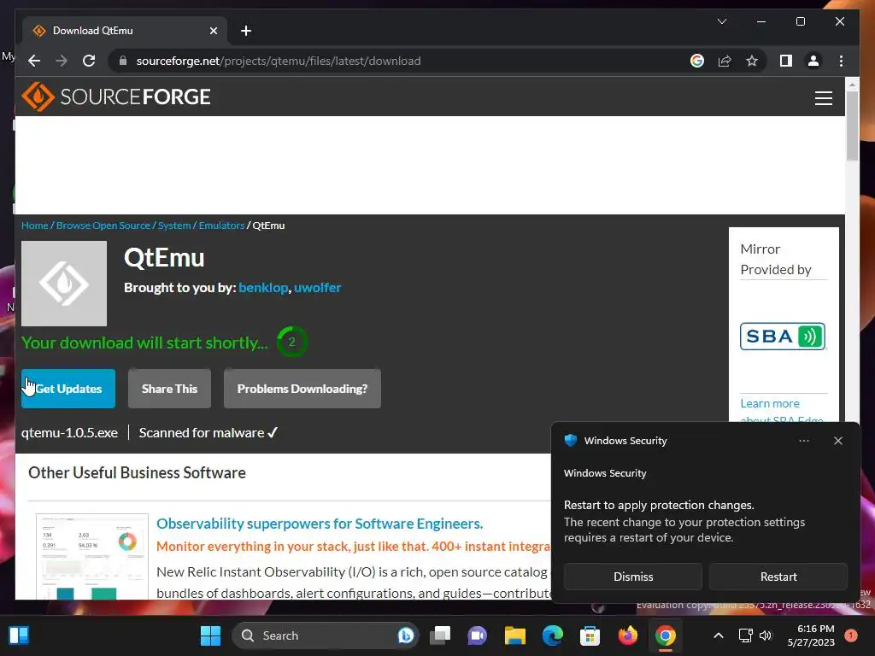
Task: Click the Windows Security shield icon
Action: pyautogui.click(x=570, y=440)
